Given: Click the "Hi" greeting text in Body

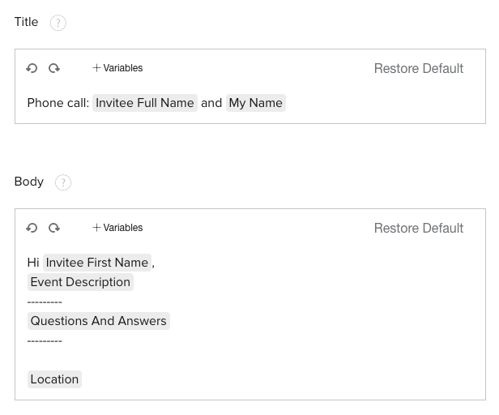Looking at the screenshot, I should 33,263.
